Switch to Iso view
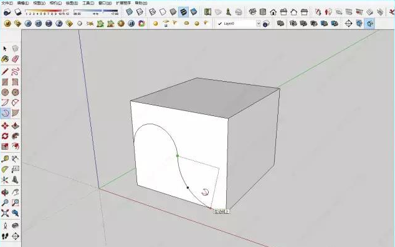395x247 pixels. [x=252, y=12]
